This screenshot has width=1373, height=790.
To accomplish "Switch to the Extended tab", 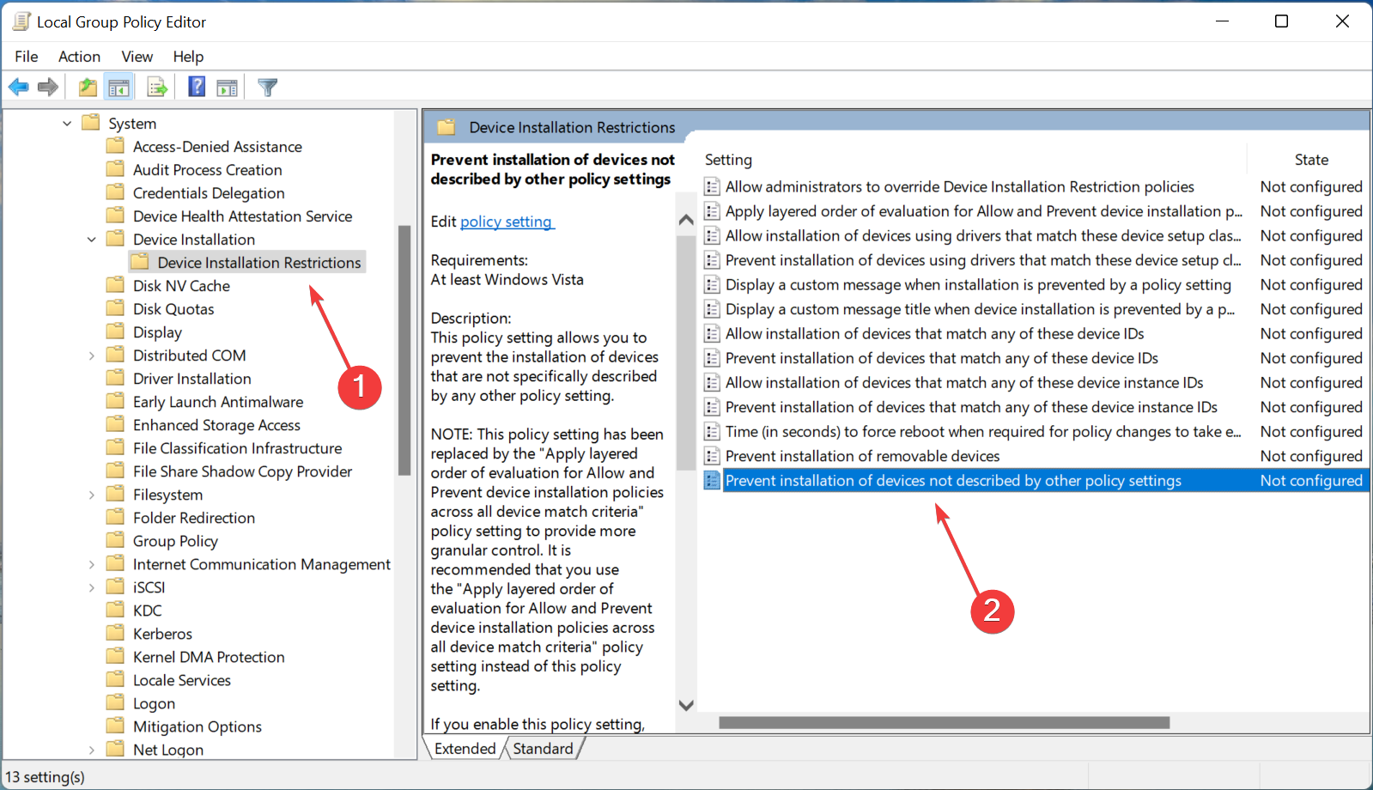I will pyautogui.click(x=465, y=748).
